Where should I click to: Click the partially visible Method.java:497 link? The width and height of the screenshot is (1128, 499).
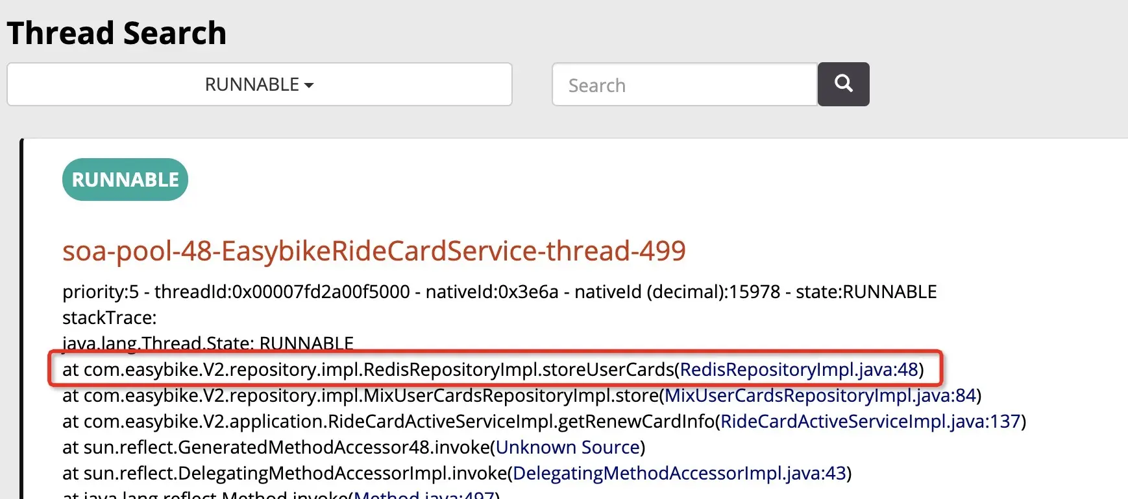pyautogui.click(x=424, y=494)
